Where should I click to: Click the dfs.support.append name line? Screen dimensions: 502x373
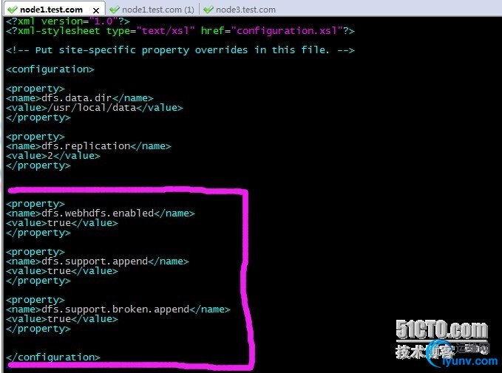click(x=98, y=261)
